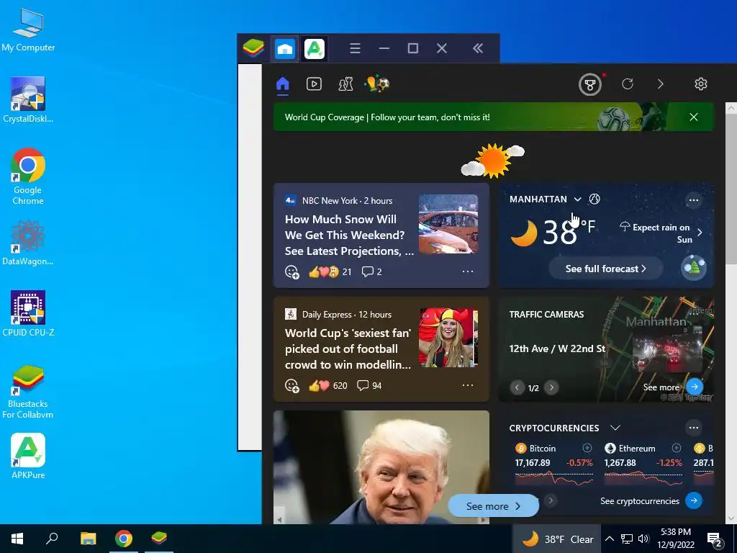The width and height of the screenshot is (737, 553).
Task: Open more options on Daily Express card
Action: point(468,385)
